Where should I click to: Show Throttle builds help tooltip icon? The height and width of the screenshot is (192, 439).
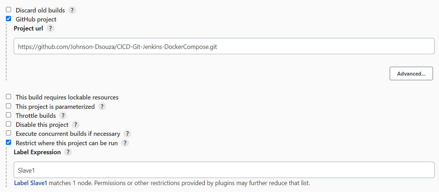(63, 115)
